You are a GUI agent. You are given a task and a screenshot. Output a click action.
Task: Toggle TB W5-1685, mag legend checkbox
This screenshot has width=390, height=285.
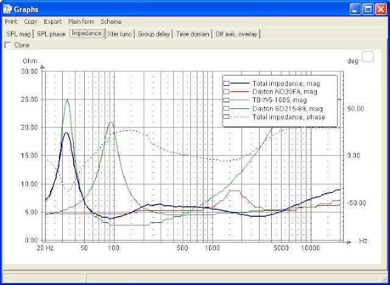227,100
